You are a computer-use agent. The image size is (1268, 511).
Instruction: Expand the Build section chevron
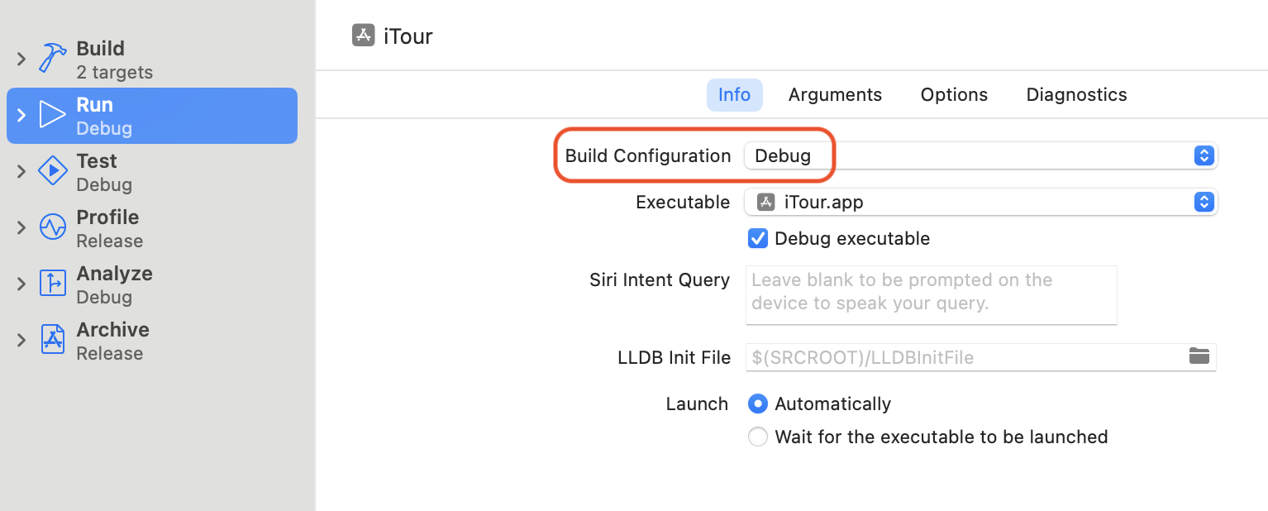coord(21,60)
